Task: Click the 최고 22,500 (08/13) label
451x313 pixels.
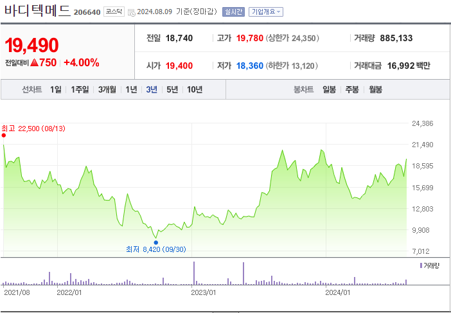Action: 33,129
